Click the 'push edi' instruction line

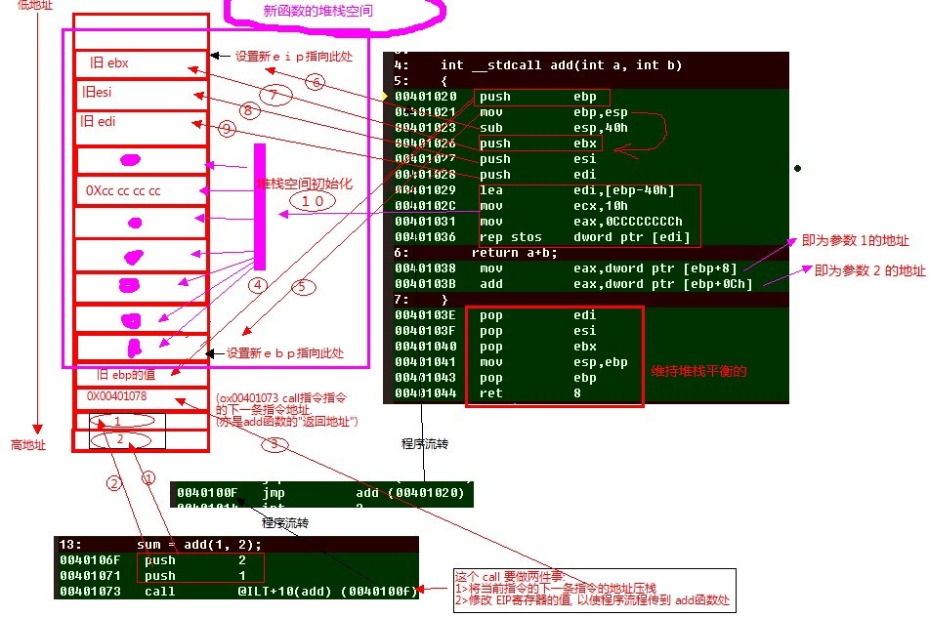click(x=537, y=174)
